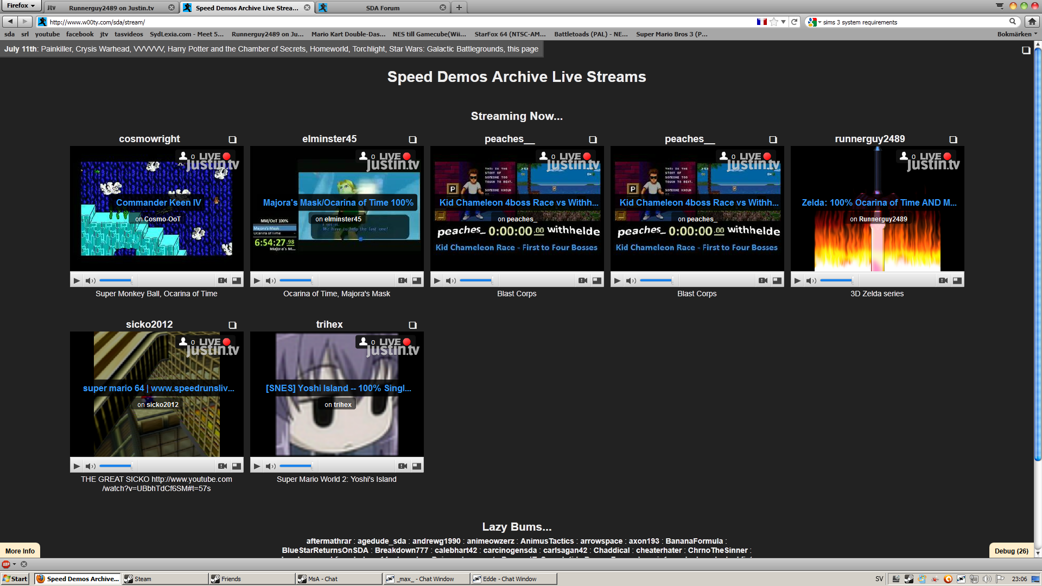The width and height of the screenshot is (1042, 586).
Task: Click the browser back arrow
Action: (10, 22)
